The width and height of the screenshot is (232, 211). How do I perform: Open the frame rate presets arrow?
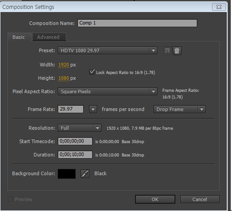pos(93,109)
